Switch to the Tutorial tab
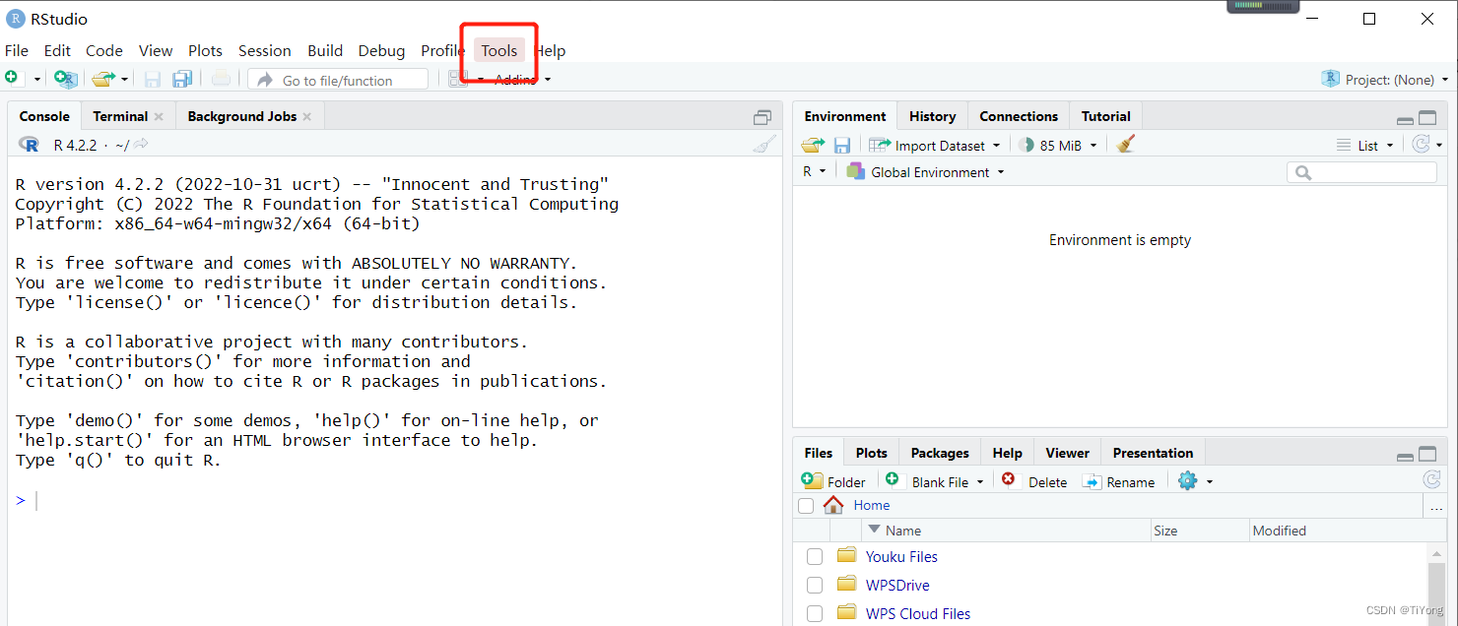This screenshot has width=1458, height=626. click(x=1105, y=116)
